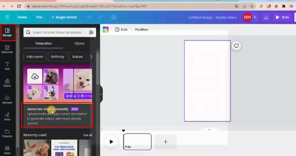Viewport: 296px width, 156px height.
Task: Open the first recently used template thumbnail
Action: (36, 148)
